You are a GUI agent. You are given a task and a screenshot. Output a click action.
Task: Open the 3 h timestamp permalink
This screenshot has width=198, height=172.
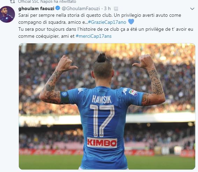pyautogui.click(x=107, y=9)
